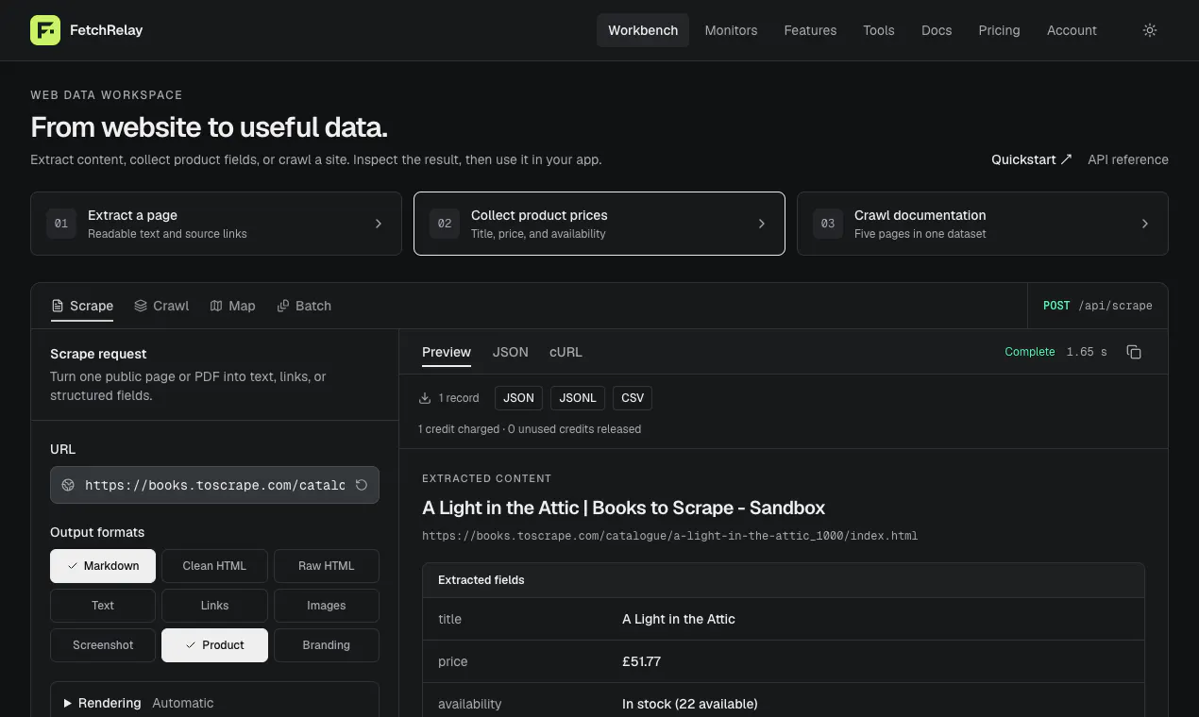Toggle the Images output format
The width and height of the screenshot is (1199, 717).
tap(327, 606)
